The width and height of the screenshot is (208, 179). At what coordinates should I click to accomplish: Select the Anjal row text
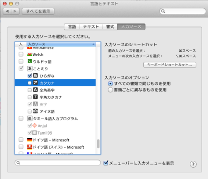tap(43, 126)
